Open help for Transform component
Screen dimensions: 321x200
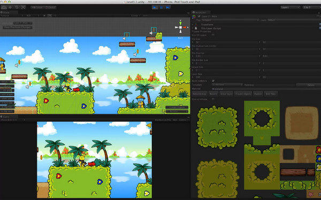[320, 25]
